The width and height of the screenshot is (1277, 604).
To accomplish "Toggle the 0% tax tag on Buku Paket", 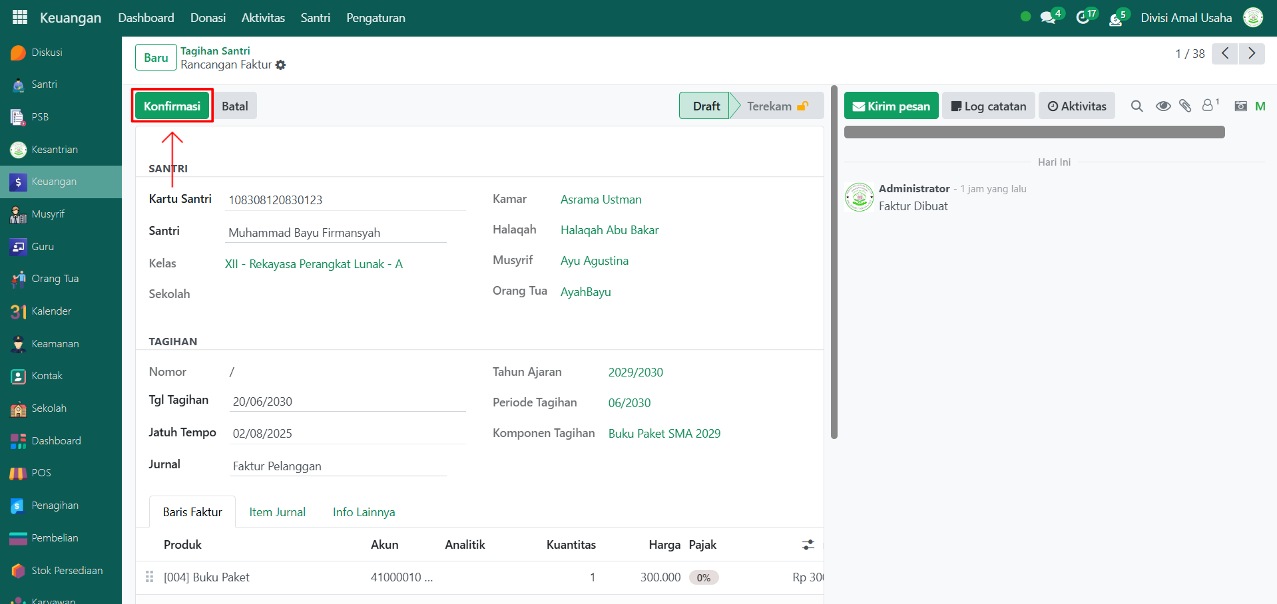I will coord(703,577).
